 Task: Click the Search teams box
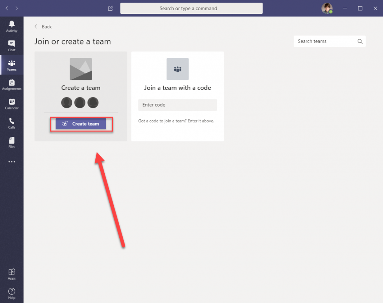(x=330, y=41)
